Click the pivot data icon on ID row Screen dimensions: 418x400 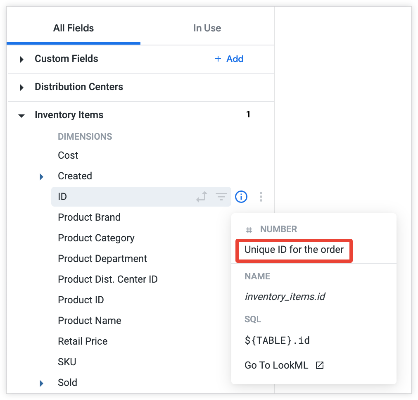(x=202, y=197)
